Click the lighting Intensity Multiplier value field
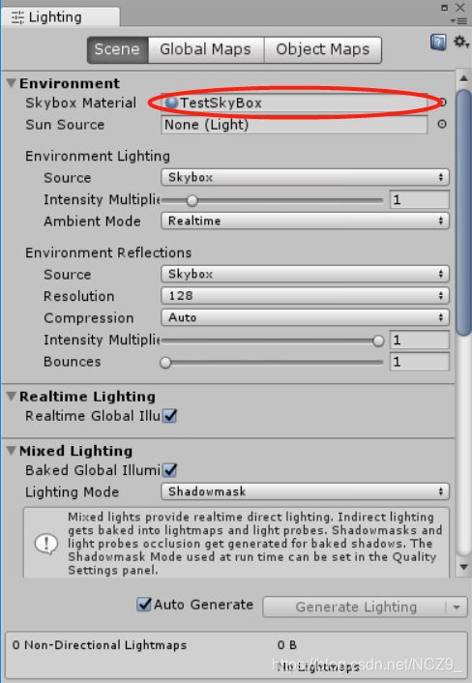This screenshot has height=683, width=472. (x=419, y=199)
